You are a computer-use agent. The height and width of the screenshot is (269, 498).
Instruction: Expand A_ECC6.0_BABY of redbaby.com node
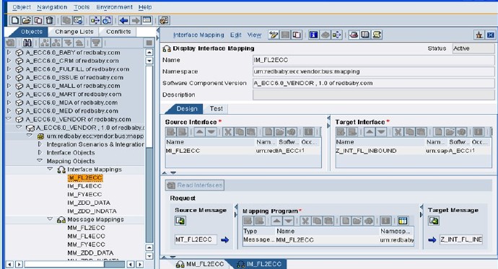tap(9, 52)
